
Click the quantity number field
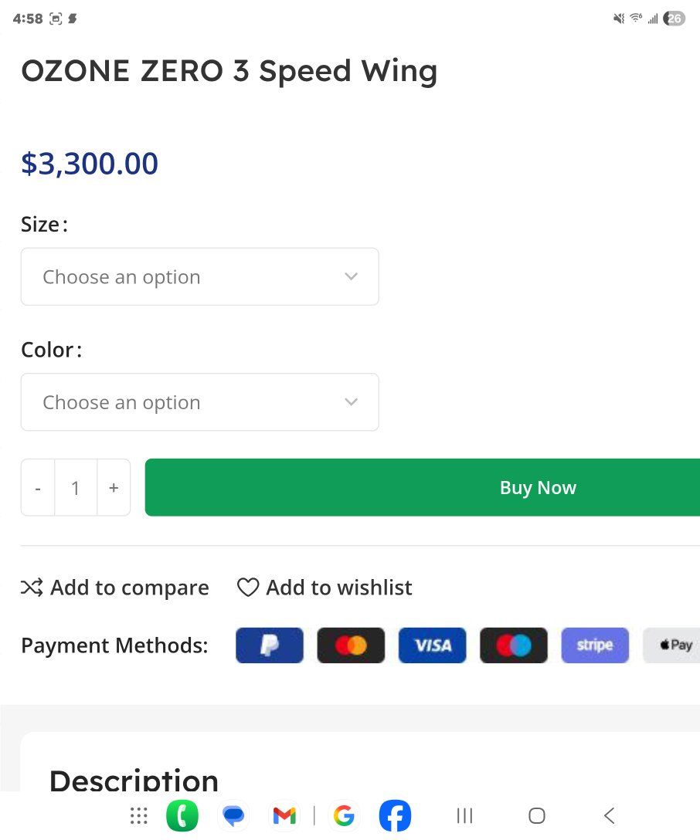pos(76,488)
